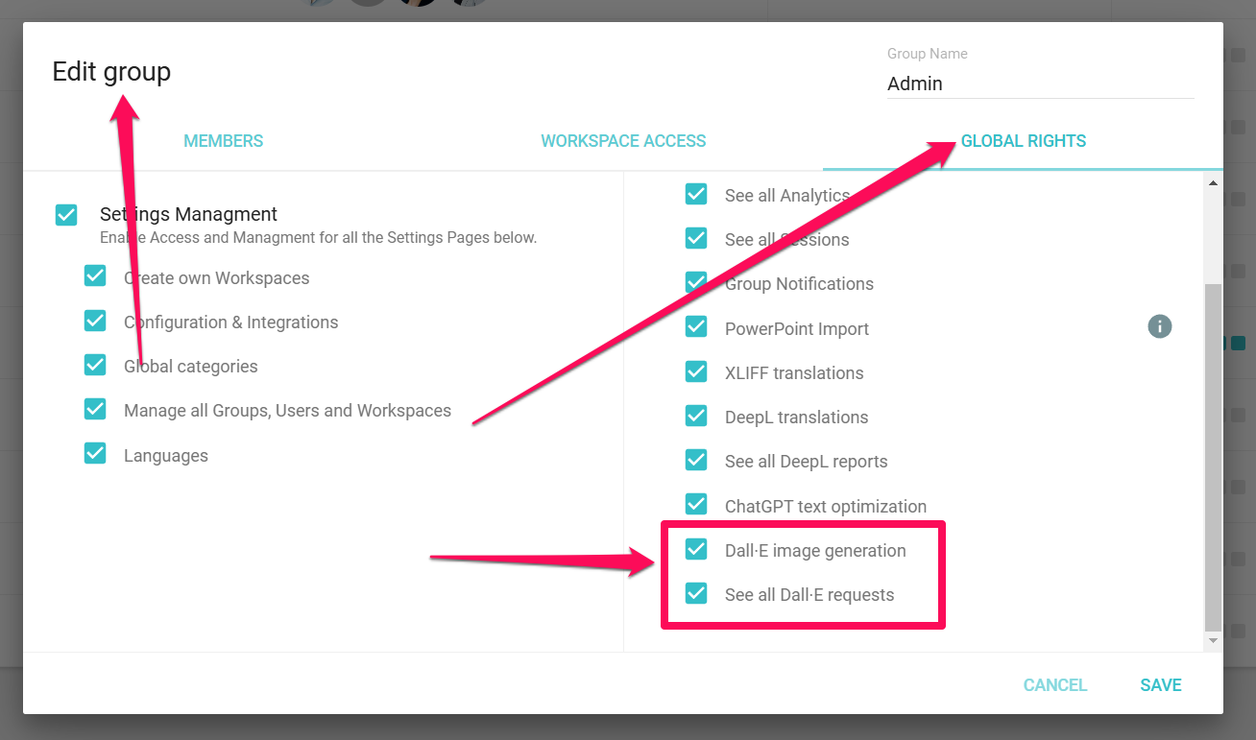Uncheck Dall·E image generation checkbox
This screenshot has width=1256, height=740.
coord(696,549)
